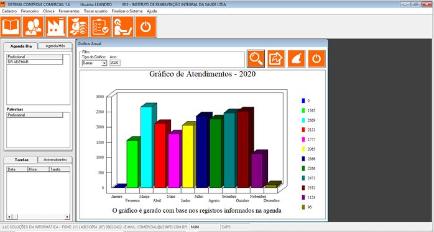The width and height of the screenshot is (434, 232).
Task: Open the person-at-desk toolbar icon
Action: coord(123,27)
